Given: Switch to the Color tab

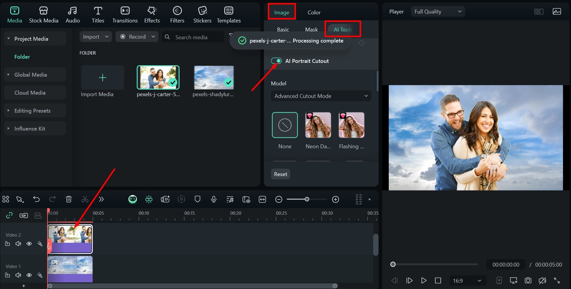Looking at the screenshot, I should tap(314, 12).
